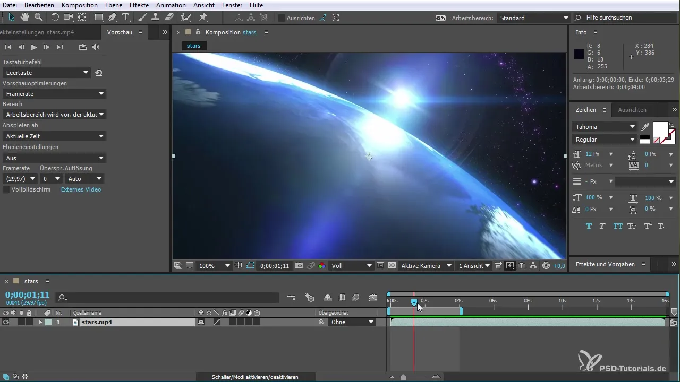Open the 100% magnification dropdown
Viewport: 680px width, 382px height.
[214, 266]
